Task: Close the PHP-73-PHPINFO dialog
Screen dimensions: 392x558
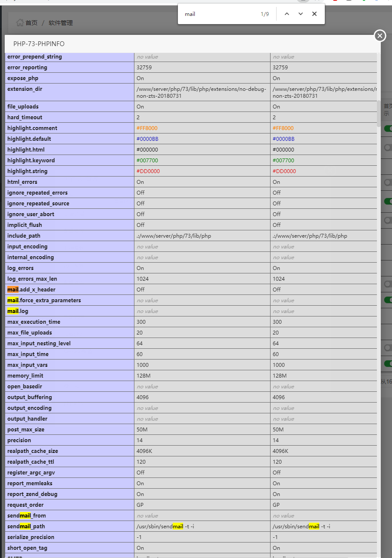Action: pyautogui.click(x=380, y=36)
